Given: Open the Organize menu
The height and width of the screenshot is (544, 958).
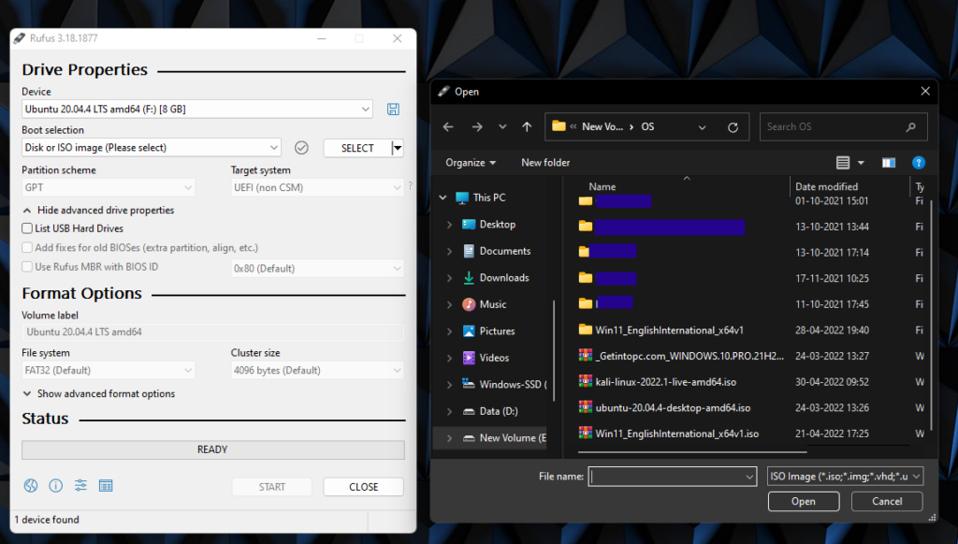Looking at the screenshot, I should coord(471,163).
